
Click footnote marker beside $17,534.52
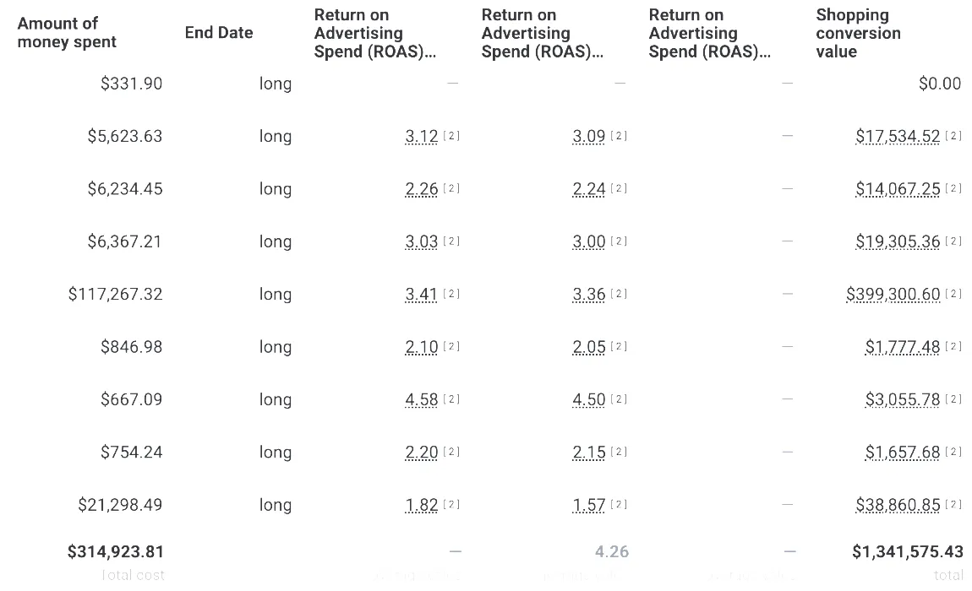click(x=953, y=136)
